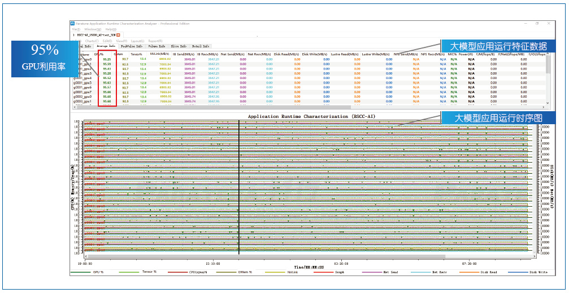Click the 02:20:00 time axis label
Viewport: 569px width, 293px height.
click(341, 263)
